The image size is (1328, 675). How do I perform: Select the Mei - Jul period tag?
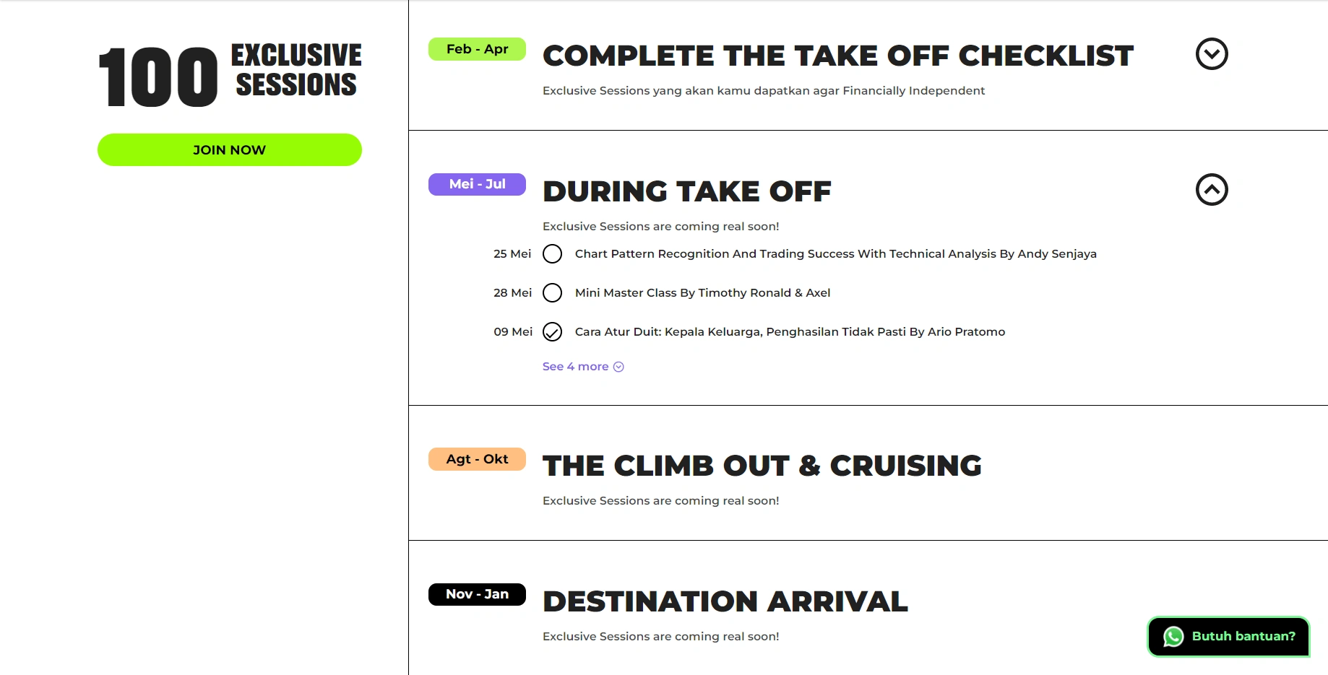pyautogui.click(x=477, y=184)
